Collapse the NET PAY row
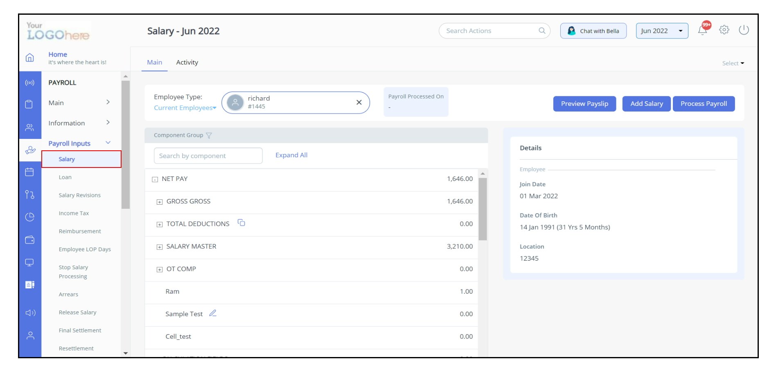This screenshot has width=776, height=375. (x=155, y=179)
